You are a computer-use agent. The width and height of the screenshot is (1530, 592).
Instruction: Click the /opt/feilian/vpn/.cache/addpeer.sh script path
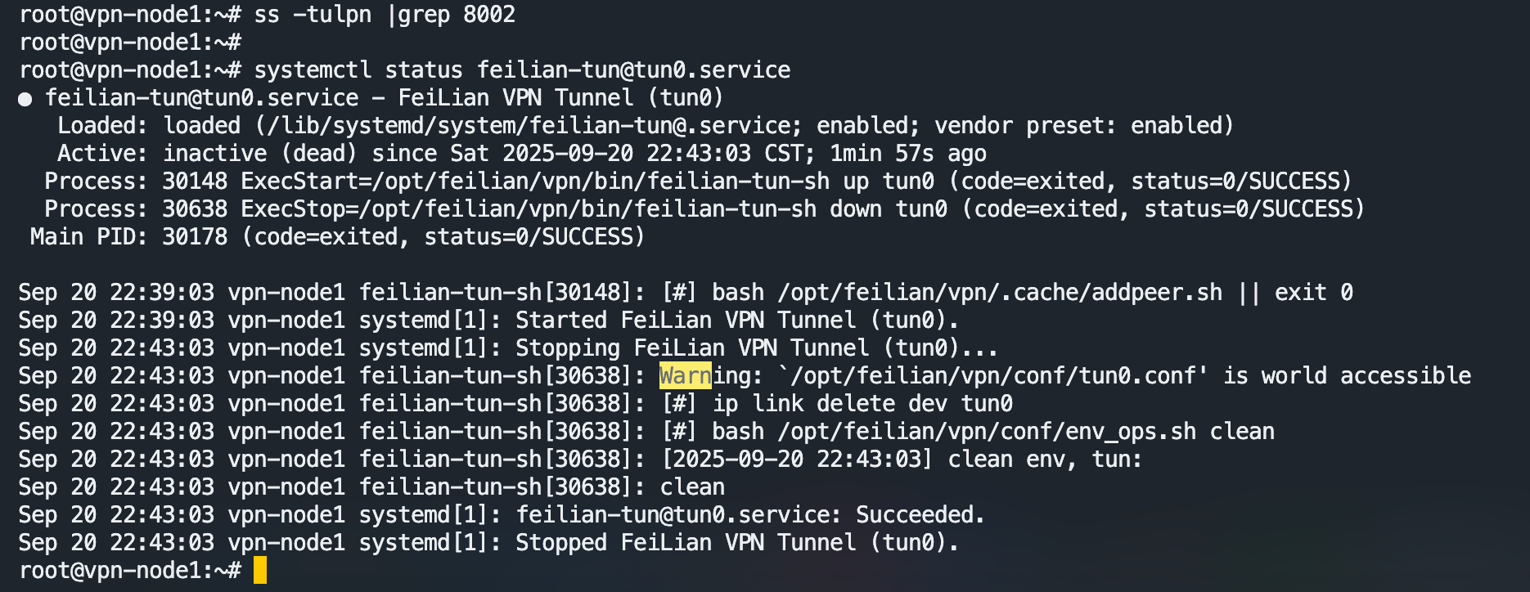(1000, 292)
